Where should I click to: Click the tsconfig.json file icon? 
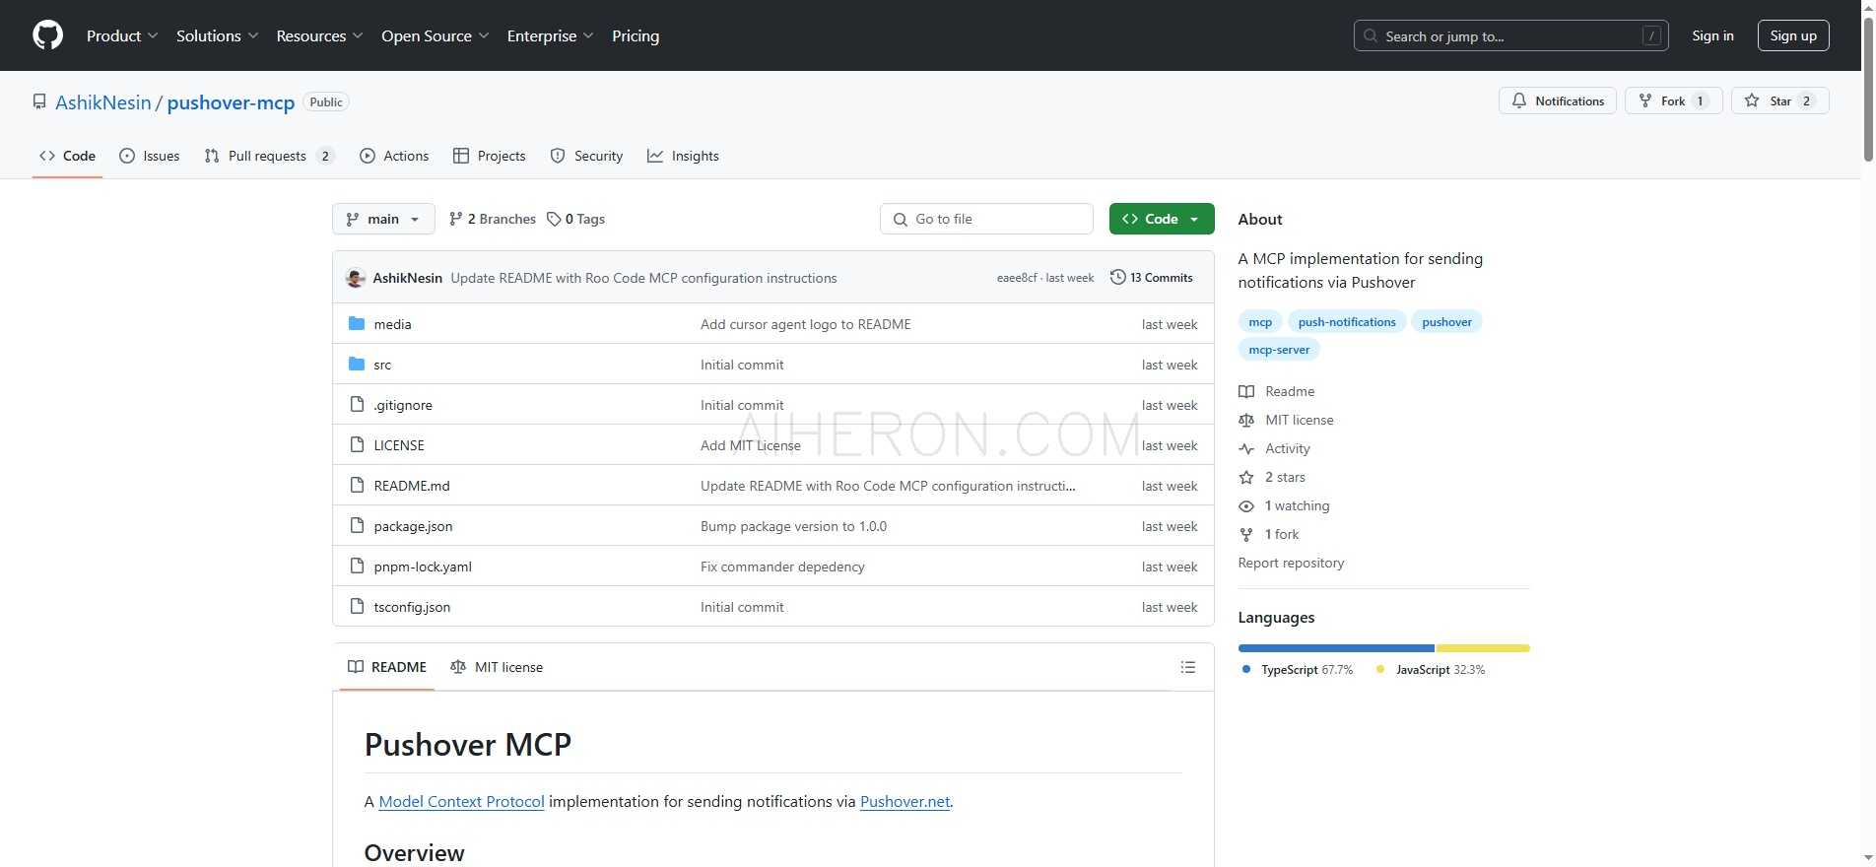coord(357,606)
